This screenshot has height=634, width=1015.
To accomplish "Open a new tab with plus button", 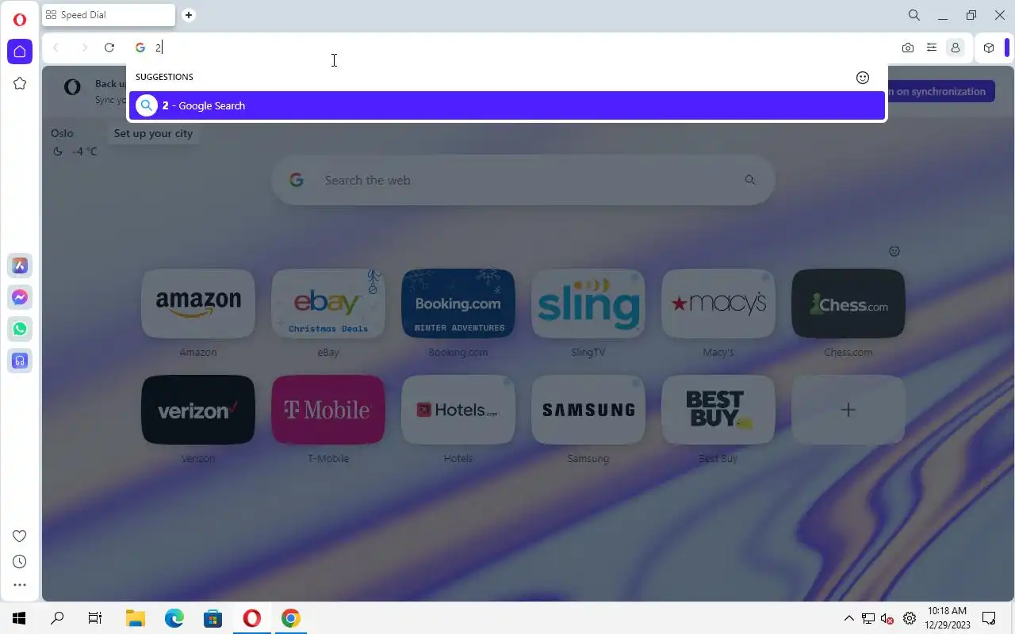I will (188, 15).
